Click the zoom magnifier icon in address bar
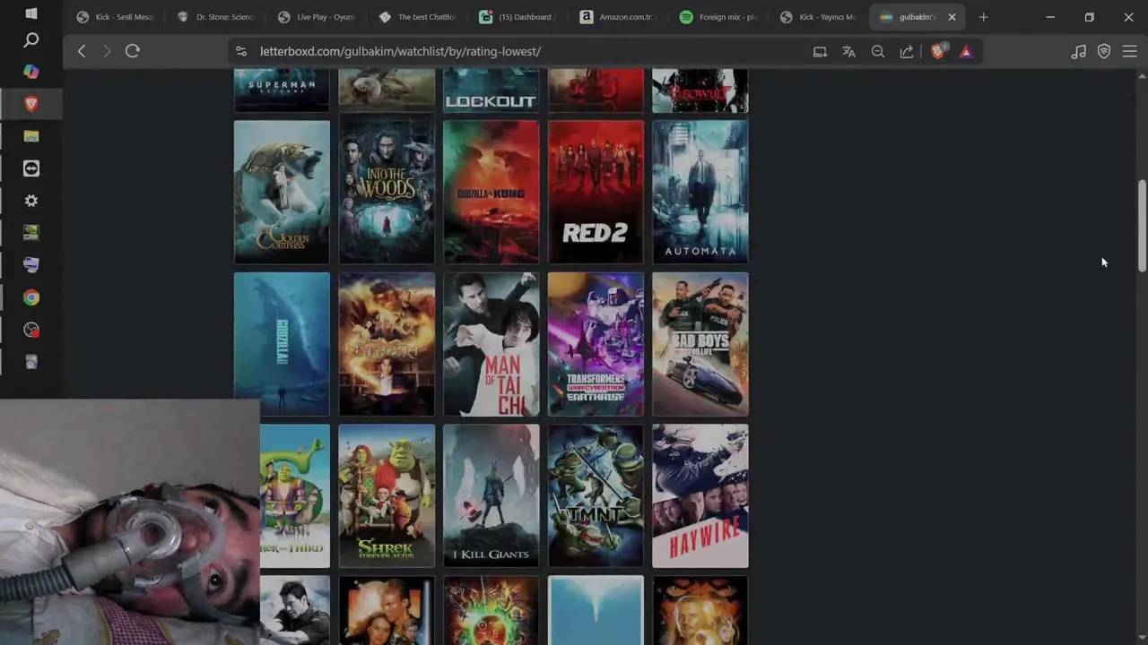 (x=878, y=52)
